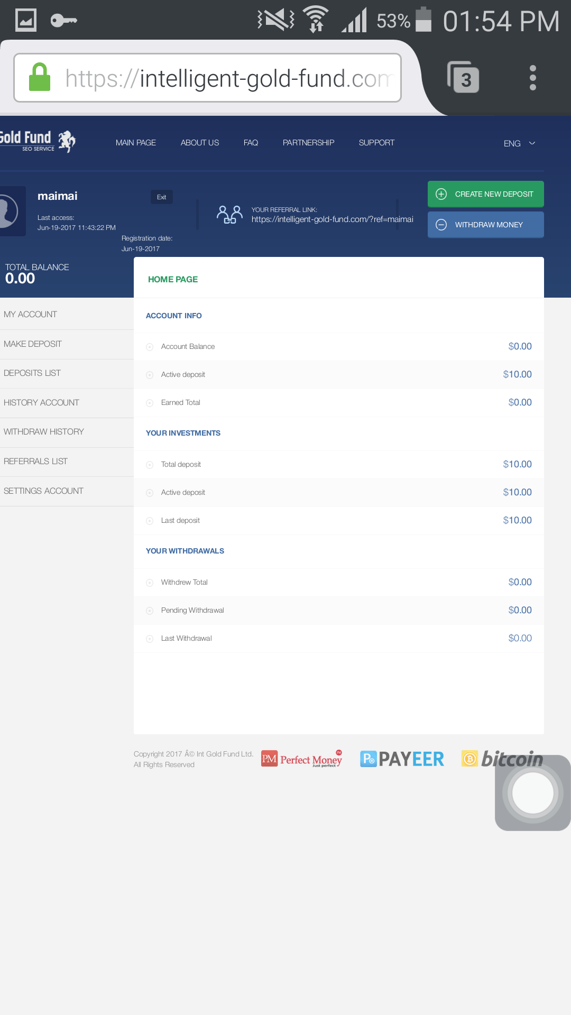Viewport: 571px width, 1015px height.
Task: Click the bullet icon beside Withdrew Total
Action: (x=150, y=583)
